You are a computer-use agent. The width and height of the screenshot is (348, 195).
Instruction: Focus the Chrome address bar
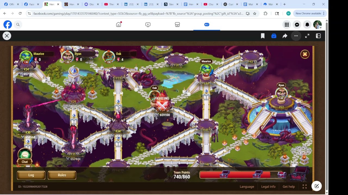coord(138,13)
